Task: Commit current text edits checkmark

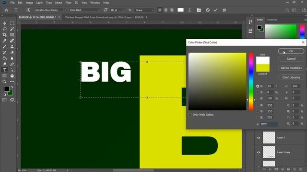Action: 215,10
